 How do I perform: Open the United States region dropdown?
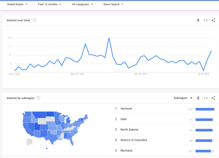(x=17, y=4)
